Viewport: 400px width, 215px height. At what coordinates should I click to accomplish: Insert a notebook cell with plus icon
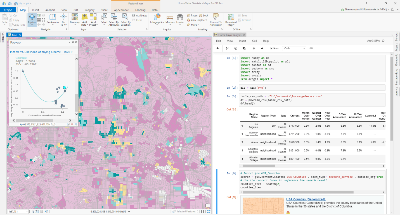pos(218,48)
